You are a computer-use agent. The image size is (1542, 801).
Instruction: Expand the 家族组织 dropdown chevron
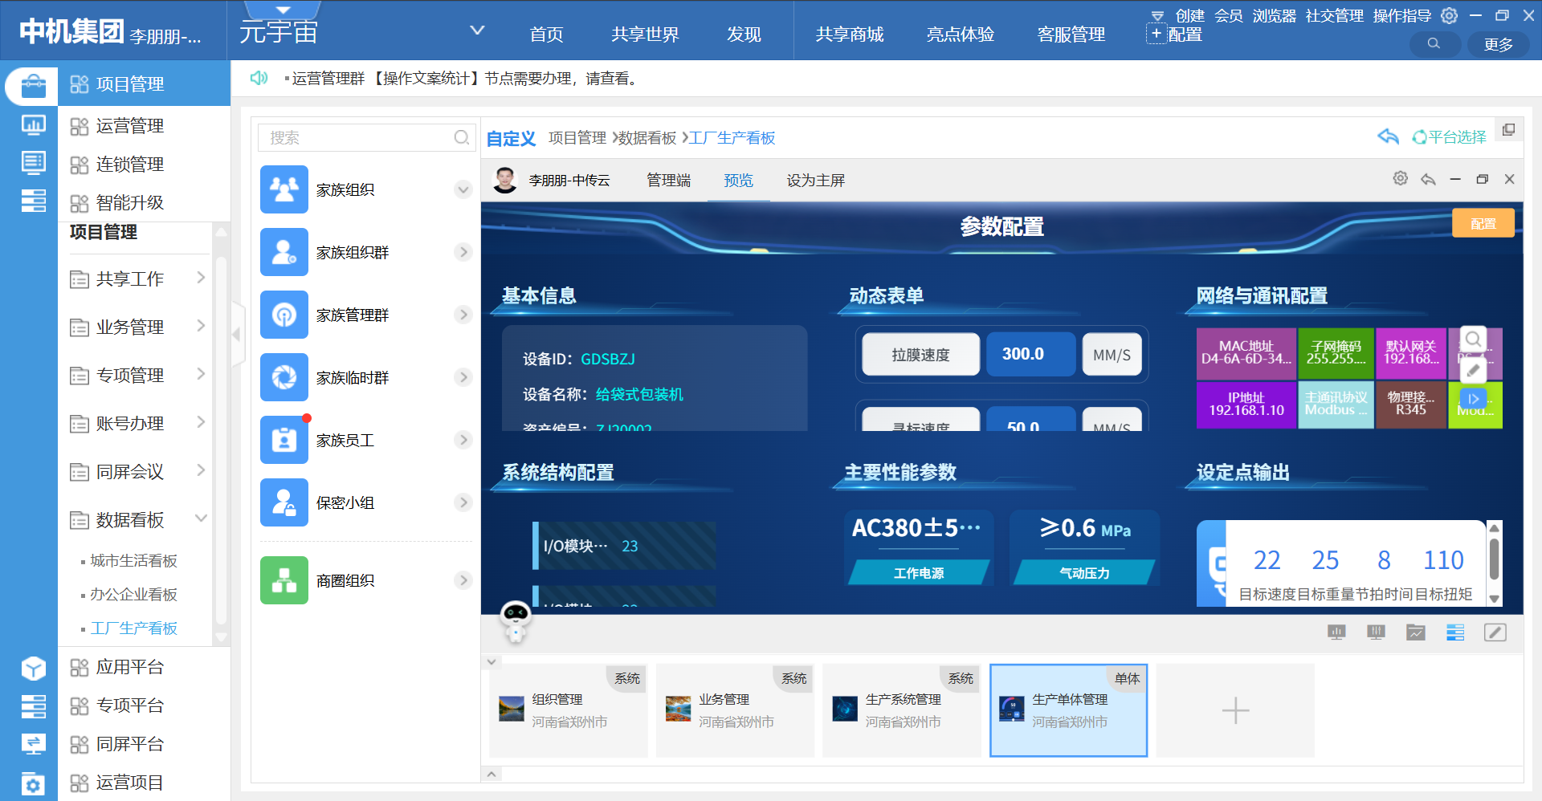coord(463,190)
